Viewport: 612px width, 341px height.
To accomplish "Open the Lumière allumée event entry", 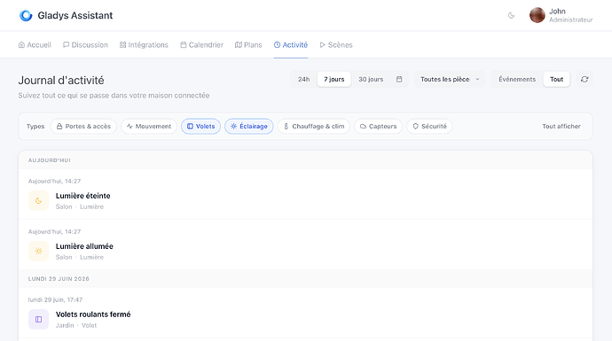I will (x=306, y=244).
